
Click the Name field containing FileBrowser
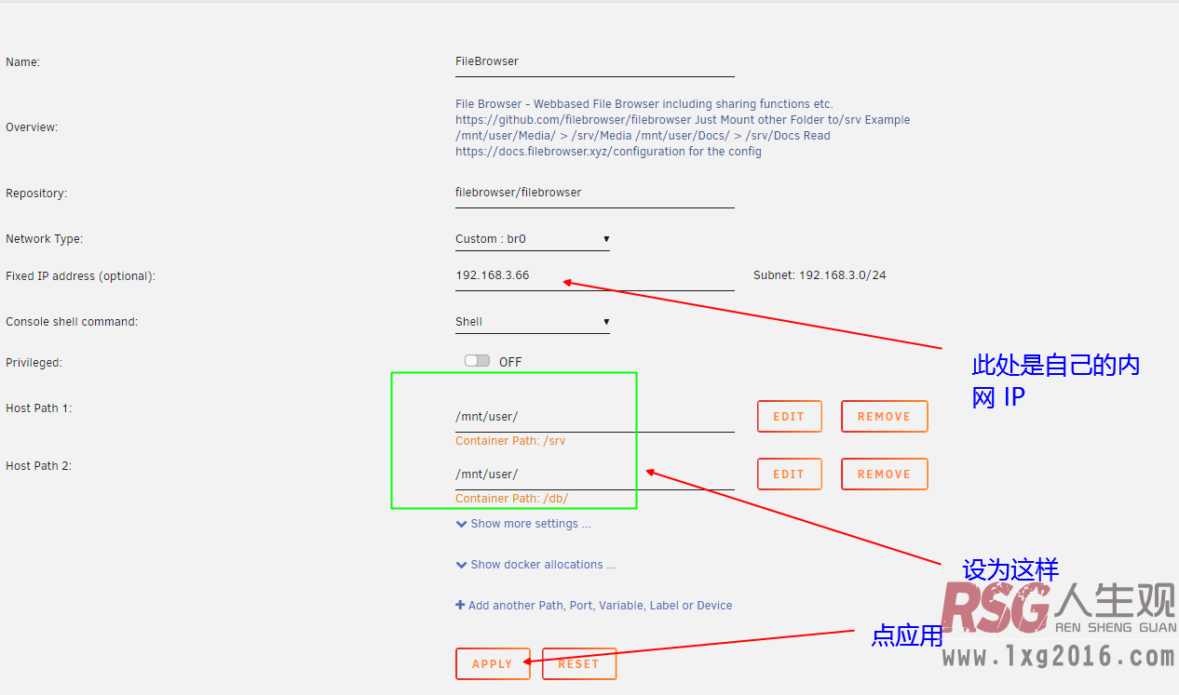594,61
